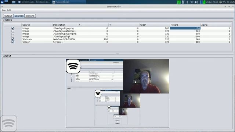The image size is (235, 132).
Task: Click the Description column header
Action: click(65, 25)
